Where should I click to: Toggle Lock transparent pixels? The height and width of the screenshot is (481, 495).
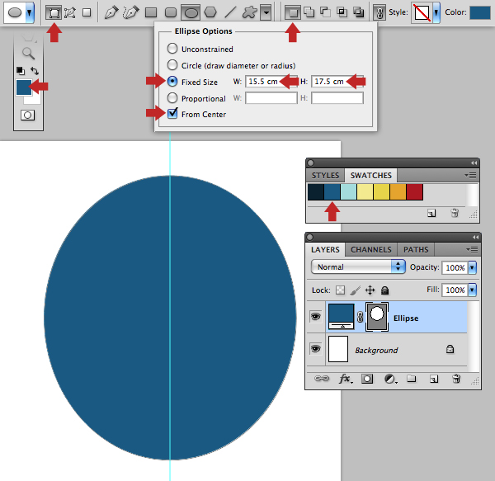pos(340,290)
